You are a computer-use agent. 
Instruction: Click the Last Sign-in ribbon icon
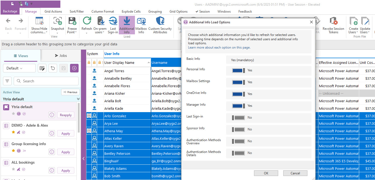tap(113, 21)
